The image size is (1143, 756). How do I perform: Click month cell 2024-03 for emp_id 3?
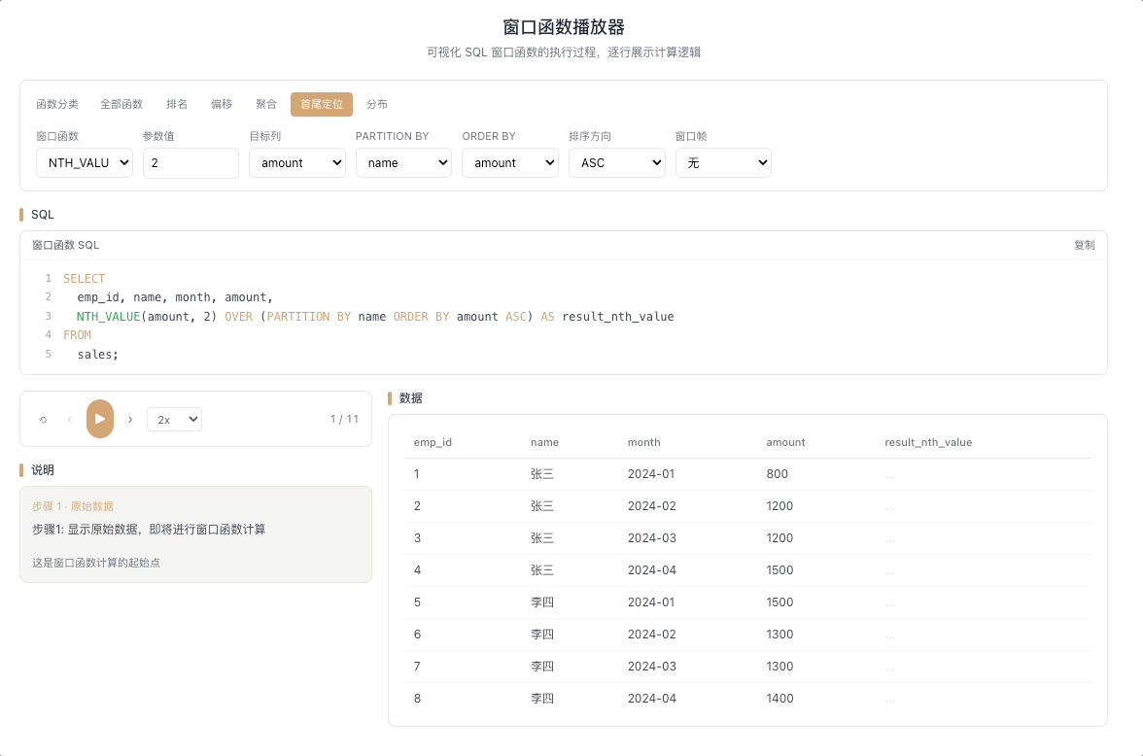651,538
